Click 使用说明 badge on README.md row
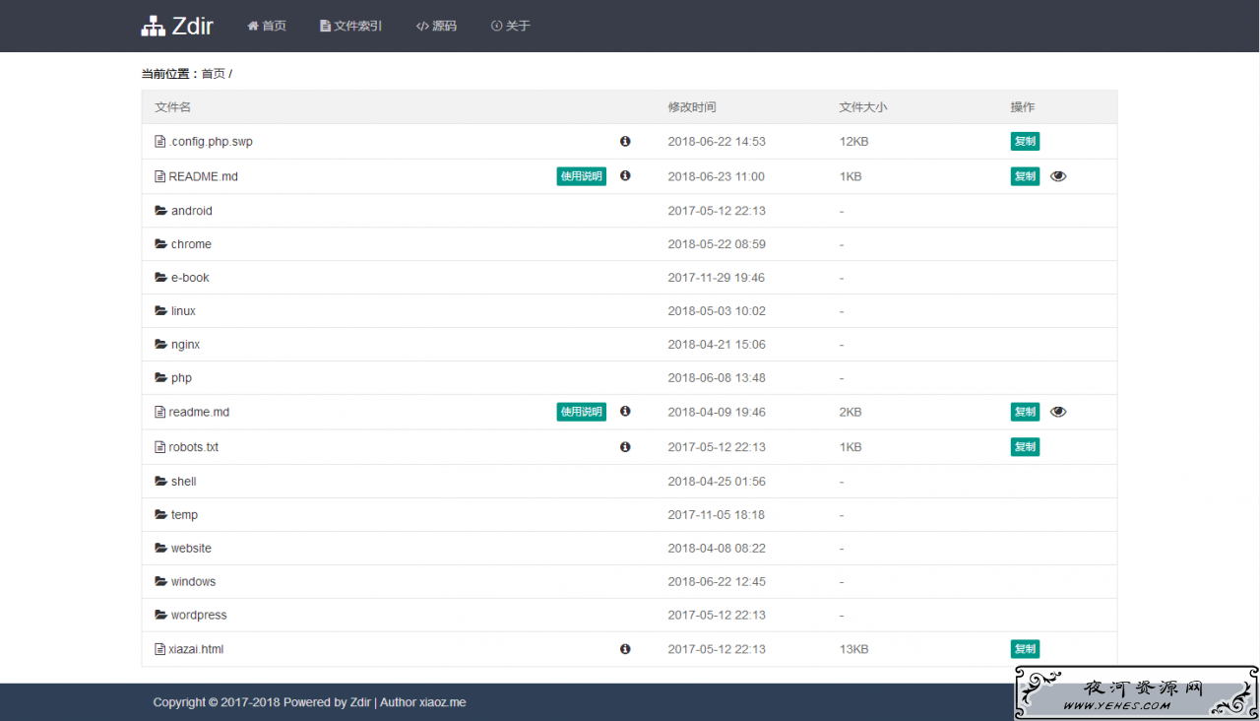The height and width of the screenshot is (721, 1260). pos(581,176)
